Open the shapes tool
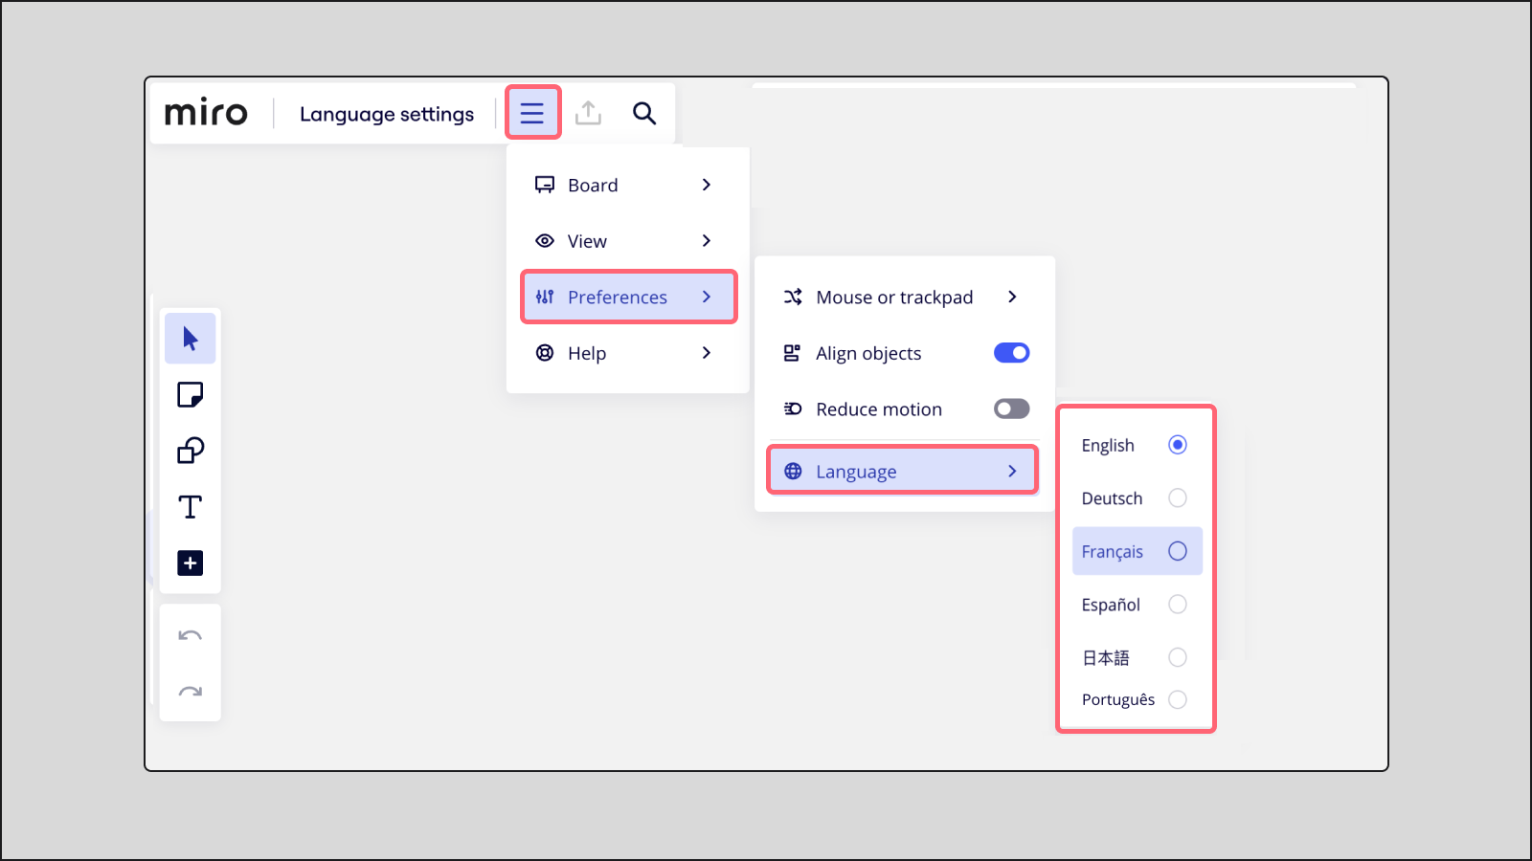 190,451
